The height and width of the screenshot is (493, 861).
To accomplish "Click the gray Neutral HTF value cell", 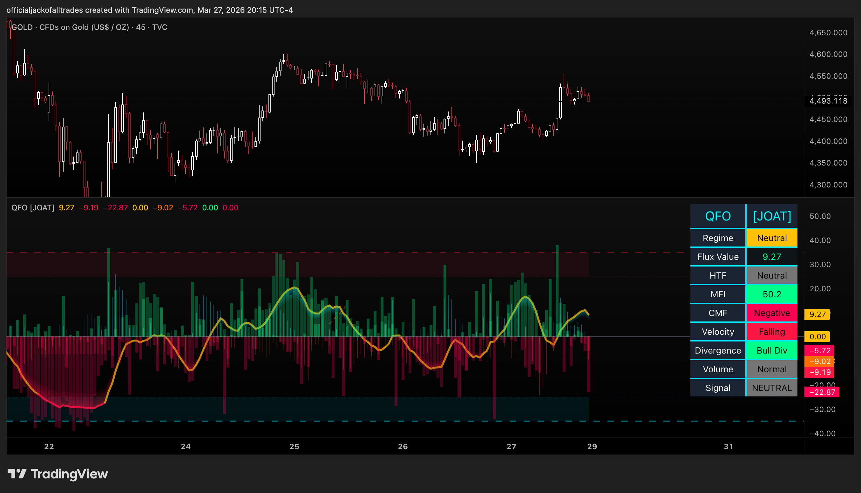I will tap(772, 276).
